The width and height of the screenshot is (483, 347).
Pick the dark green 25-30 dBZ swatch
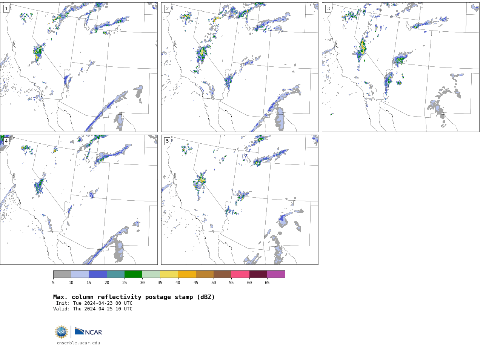[x=134, y=274]
